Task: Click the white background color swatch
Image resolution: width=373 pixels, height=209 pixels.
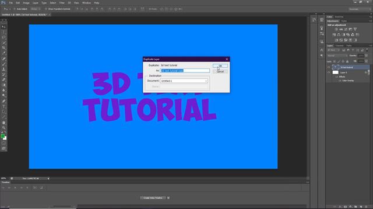Action: point(5,138)
